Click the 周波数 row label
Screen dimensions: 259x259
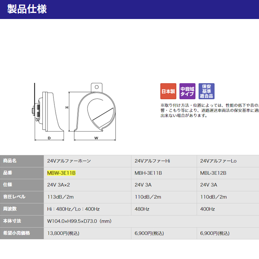10,209
